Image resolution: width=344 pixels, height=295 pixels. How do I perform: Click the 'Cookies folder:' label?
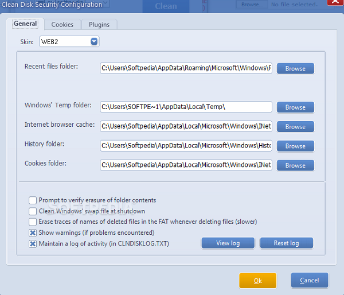pyautogui.click(x=45, y=163)
